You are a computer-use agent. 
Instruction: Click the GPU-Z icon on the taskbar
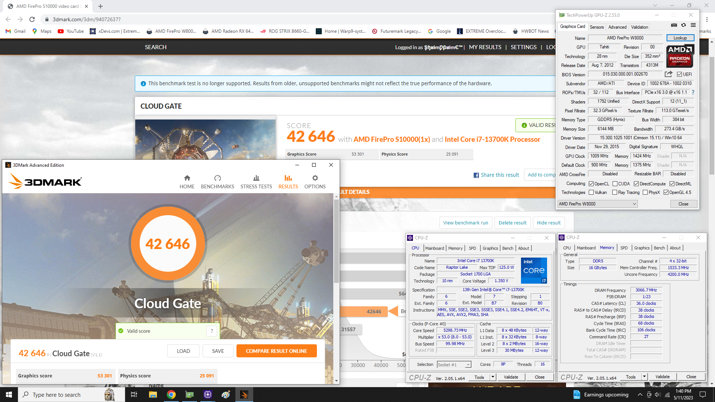click(190, 395)
